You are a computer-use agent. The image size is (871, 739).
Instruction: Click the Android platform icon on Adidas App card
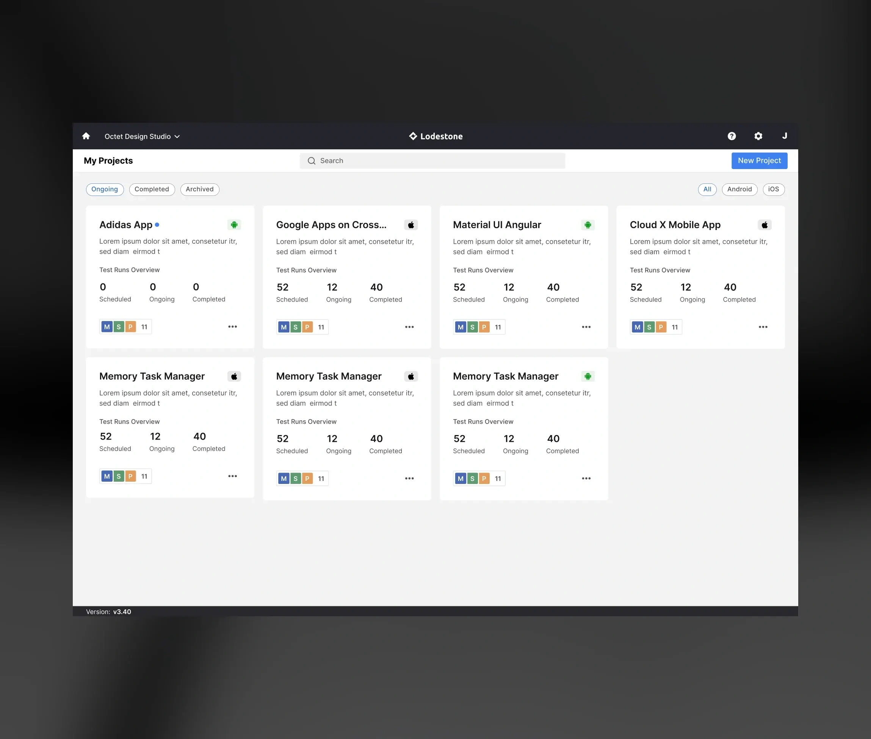[x=234, y=225]
